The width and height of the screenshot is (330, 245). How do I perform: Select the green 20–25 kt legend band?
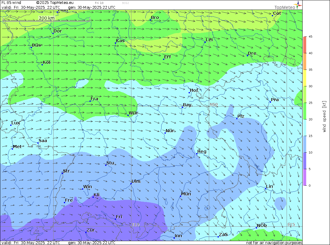point(305,111)
